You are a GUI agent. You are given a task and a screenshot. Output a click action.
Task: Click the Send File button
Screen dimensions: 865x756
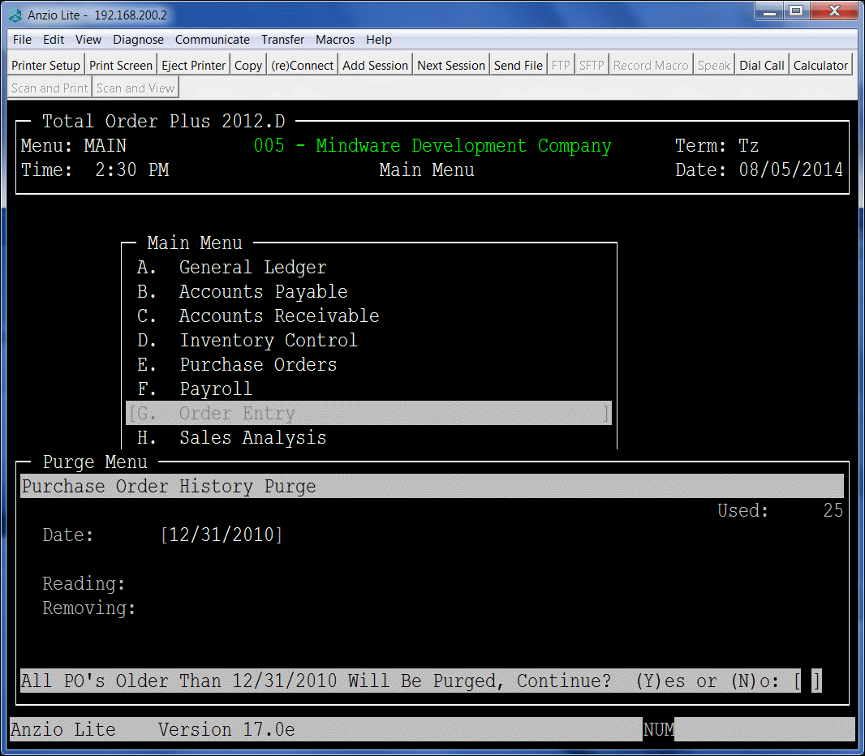519,65
